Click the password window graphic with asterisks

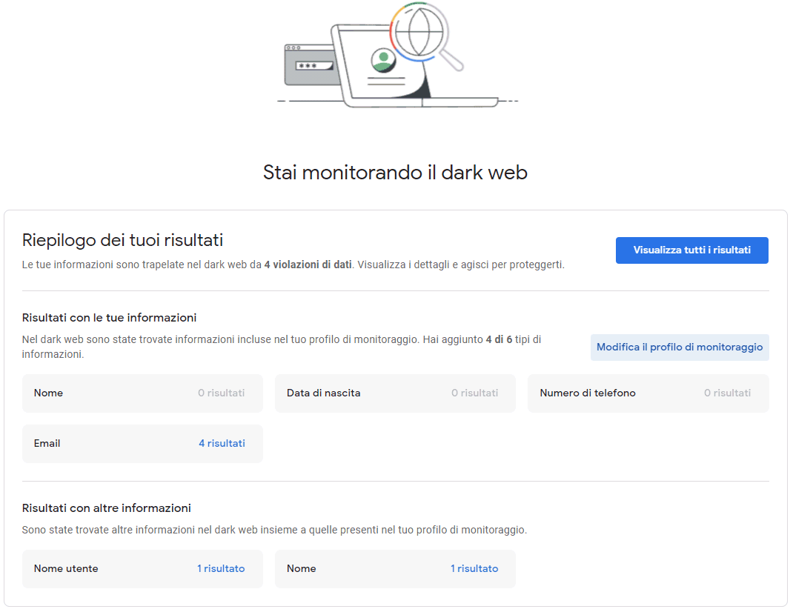pos(307,65)
